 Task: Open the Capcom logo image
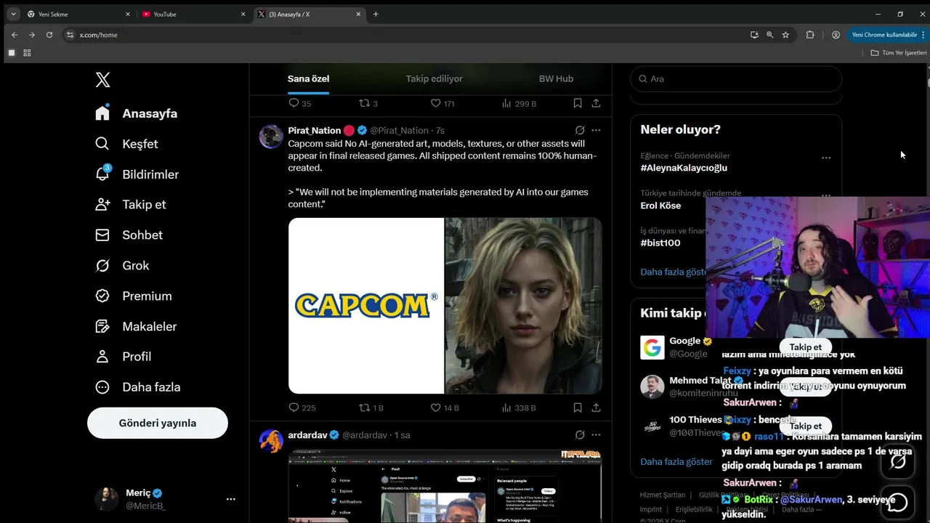tap(366, 306)
